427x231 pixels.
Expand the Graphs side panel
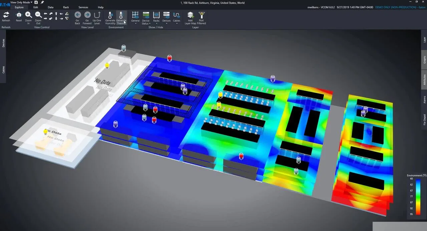pos(424,60)
